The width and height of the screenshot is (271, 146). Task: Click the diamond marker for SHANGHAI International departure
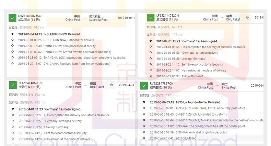(12, 57)
